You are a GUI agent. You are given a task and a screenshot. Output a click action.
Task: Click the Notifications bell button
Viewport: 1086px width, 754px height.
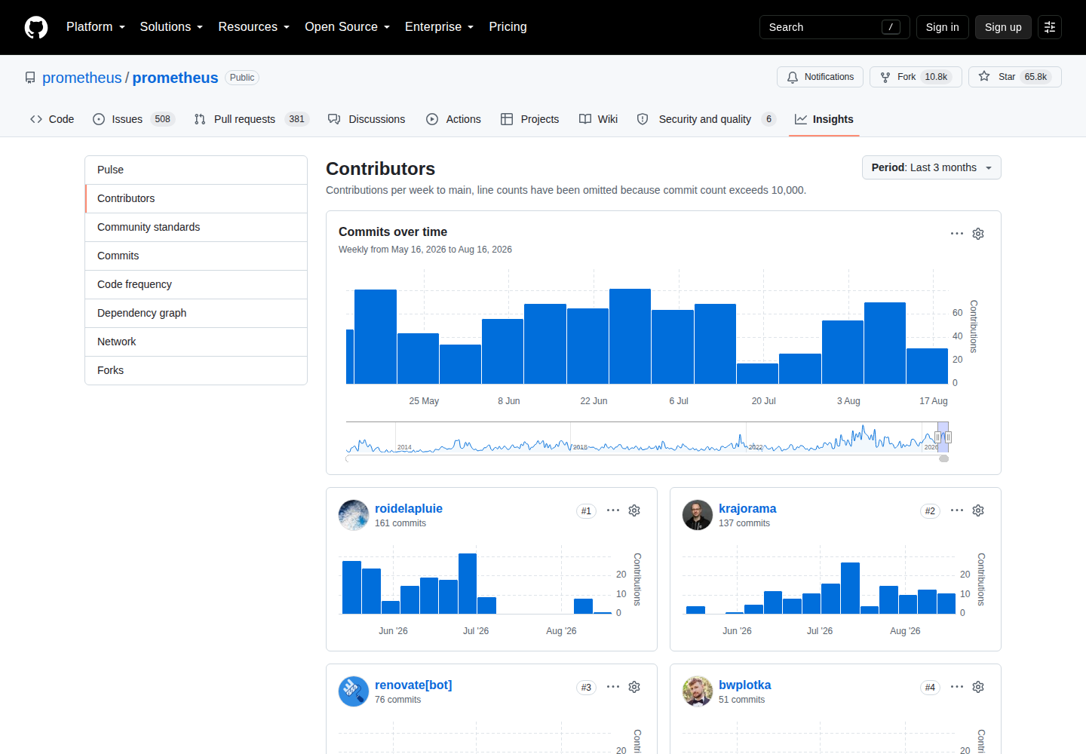(820, 77)
